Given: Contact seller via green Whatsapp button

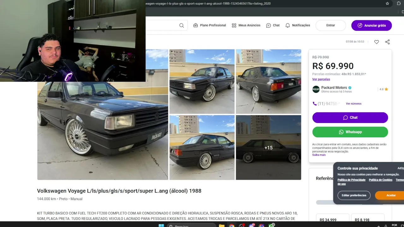Looking at the screenshot, I should click(x=350, y=132).
